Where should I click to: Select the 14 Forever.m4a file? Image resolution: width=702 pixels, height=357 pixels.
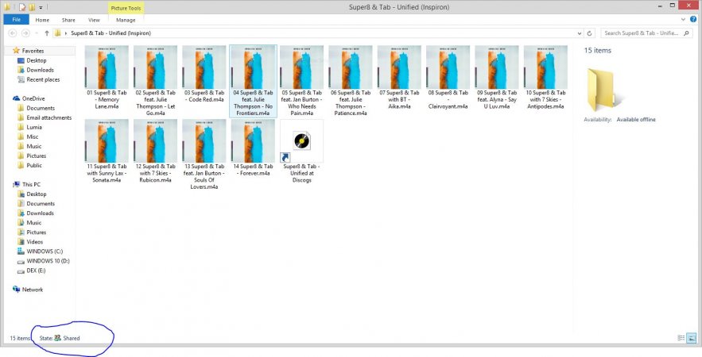[253, 148]
